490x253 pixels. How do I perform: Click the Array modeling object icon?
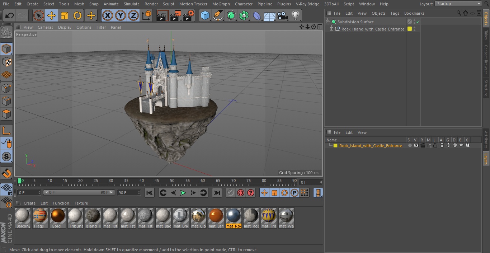244,15
